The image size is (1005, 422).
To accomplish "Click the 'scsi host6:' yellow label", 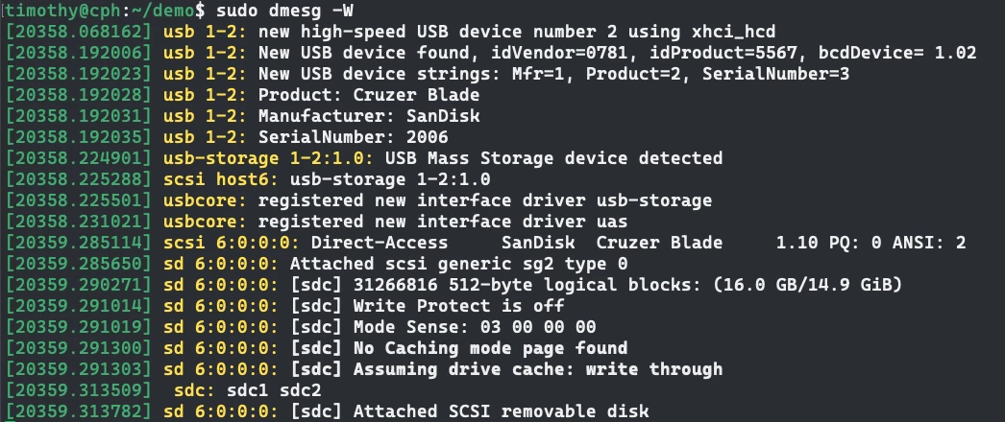I will click(x=221, y=179).
